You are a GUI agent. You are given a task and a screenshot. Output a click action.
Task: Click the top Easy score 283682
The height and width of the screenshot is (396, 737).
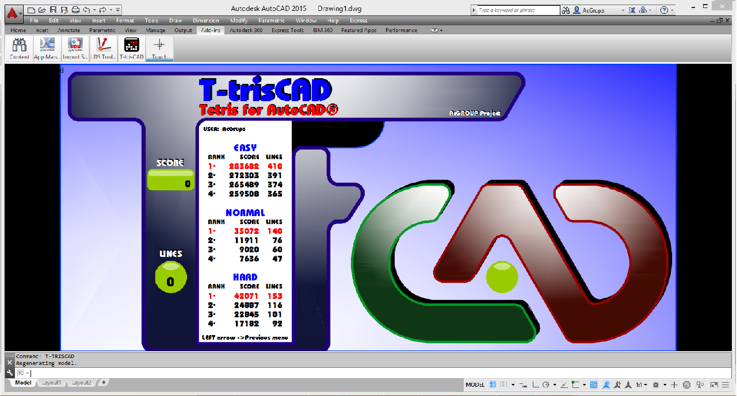click(245, 166)
